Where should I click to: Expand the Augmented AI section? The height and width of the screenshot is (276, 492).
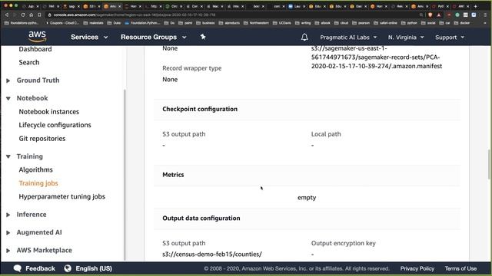[8, 232]
